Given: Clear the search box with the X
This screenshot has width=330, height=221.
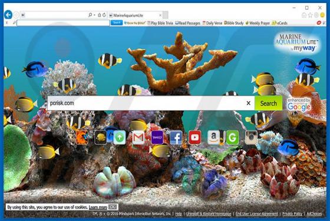Looking at the screenshot, I should click(x=249, y=103).
